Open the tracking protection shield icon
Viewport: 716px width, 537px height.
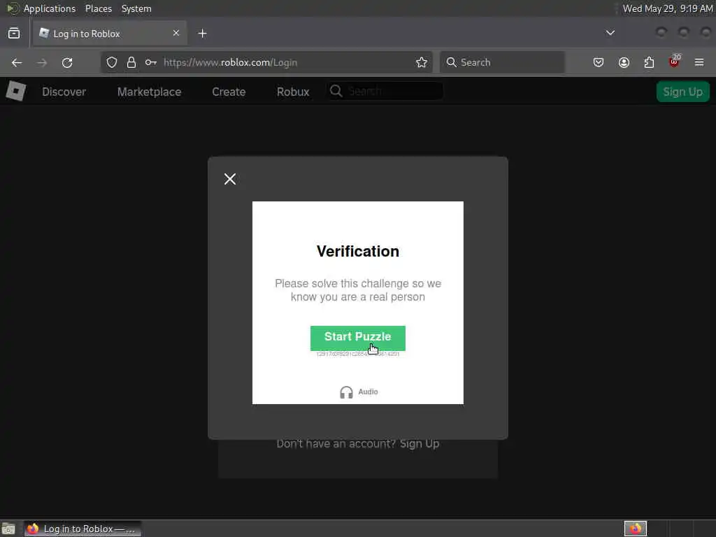112,62
